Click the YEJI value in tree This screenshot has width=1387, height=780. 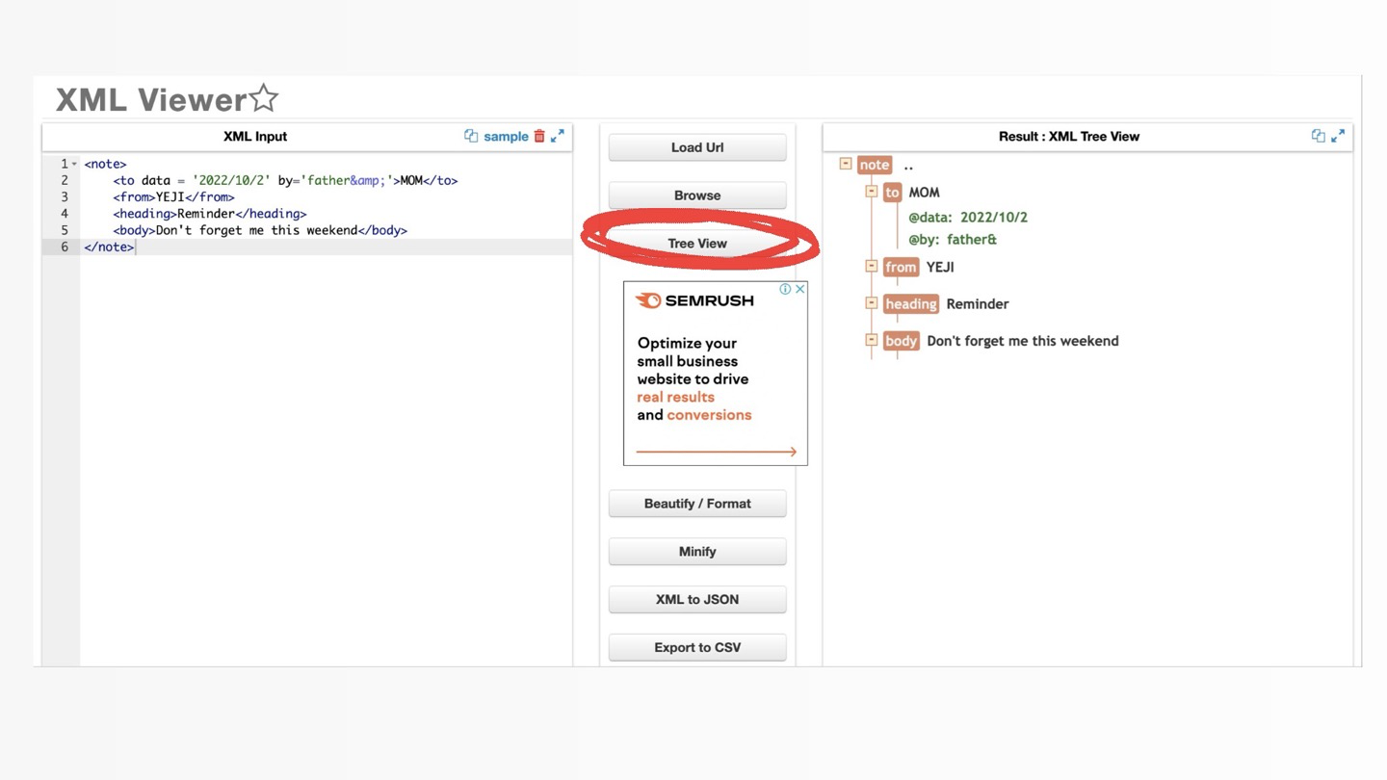940,267
